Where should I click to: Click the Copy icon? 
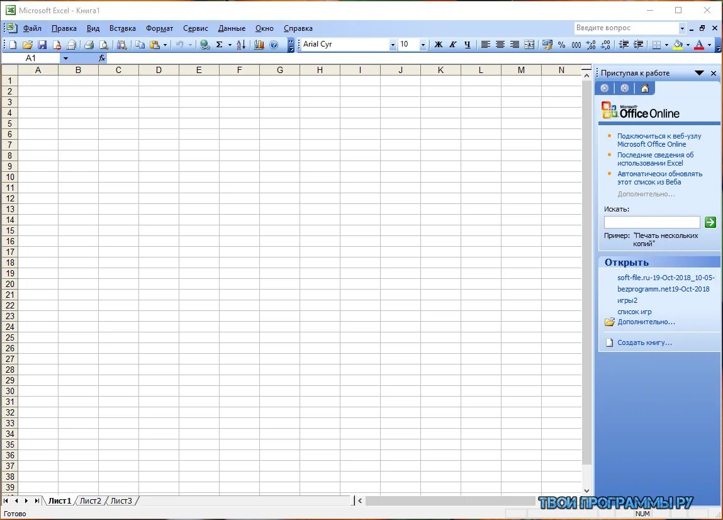(140, 45)
